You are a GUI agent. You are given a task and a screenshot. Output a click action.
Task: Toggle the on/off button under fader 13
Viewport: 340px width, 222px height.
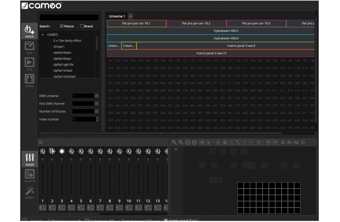click(x=158, y=207)
